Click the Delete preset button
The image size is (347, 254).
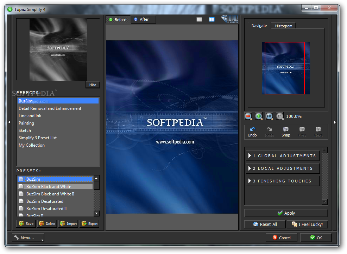(x=47, y=224)
